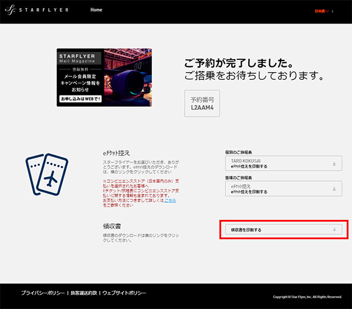The height and width of the screenshot is (309, 352).
Task: Click the ご予約が完了しました heading
Action: [238, 62]
